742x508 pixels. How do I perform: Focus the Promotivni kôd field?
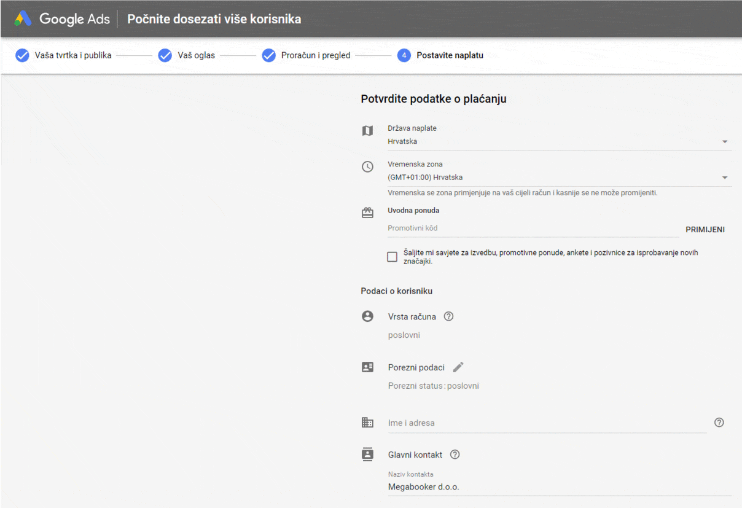[x=532, y=229]
